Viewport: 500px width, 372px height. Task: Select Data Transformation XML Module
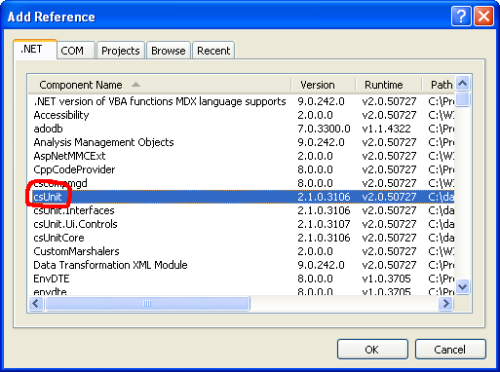pos(110,265)
